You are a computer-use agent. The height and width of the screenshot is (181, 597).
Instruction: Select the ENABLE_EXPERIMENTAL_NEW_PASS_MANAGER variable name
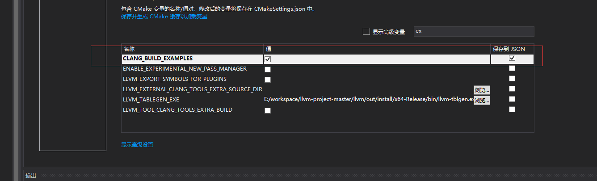(185, 69)
